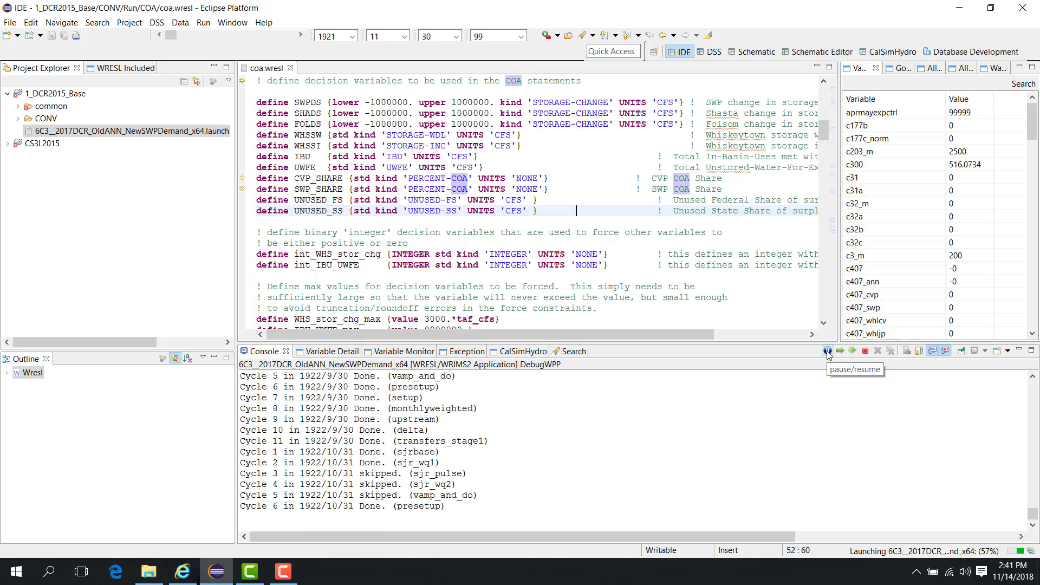The image size is (1040, 585).
Task: Click the Quick Access search field
Action: [613, 51]
